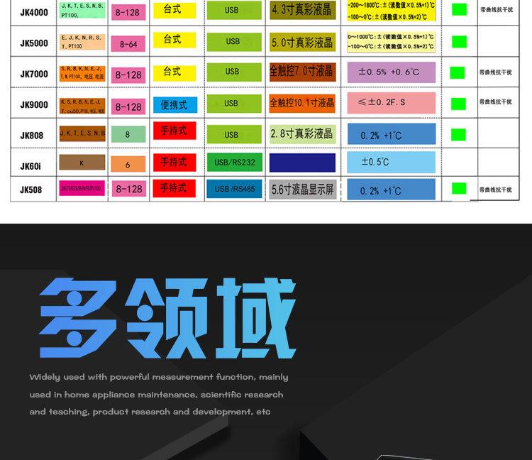Click the blue 便携式 type cell
Viewport: 532px width, 460px height.
[174, 105]
